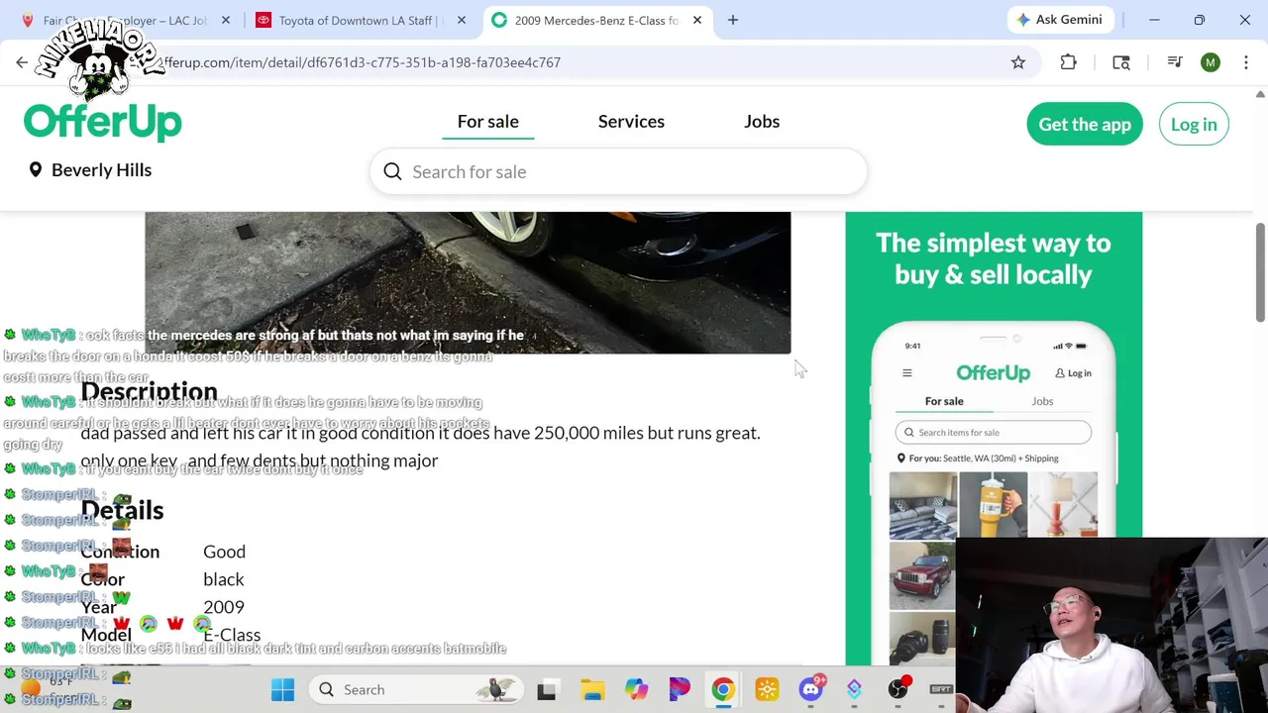
Task: Switch to the Fair Chance Employer tab
Action: 126,20
